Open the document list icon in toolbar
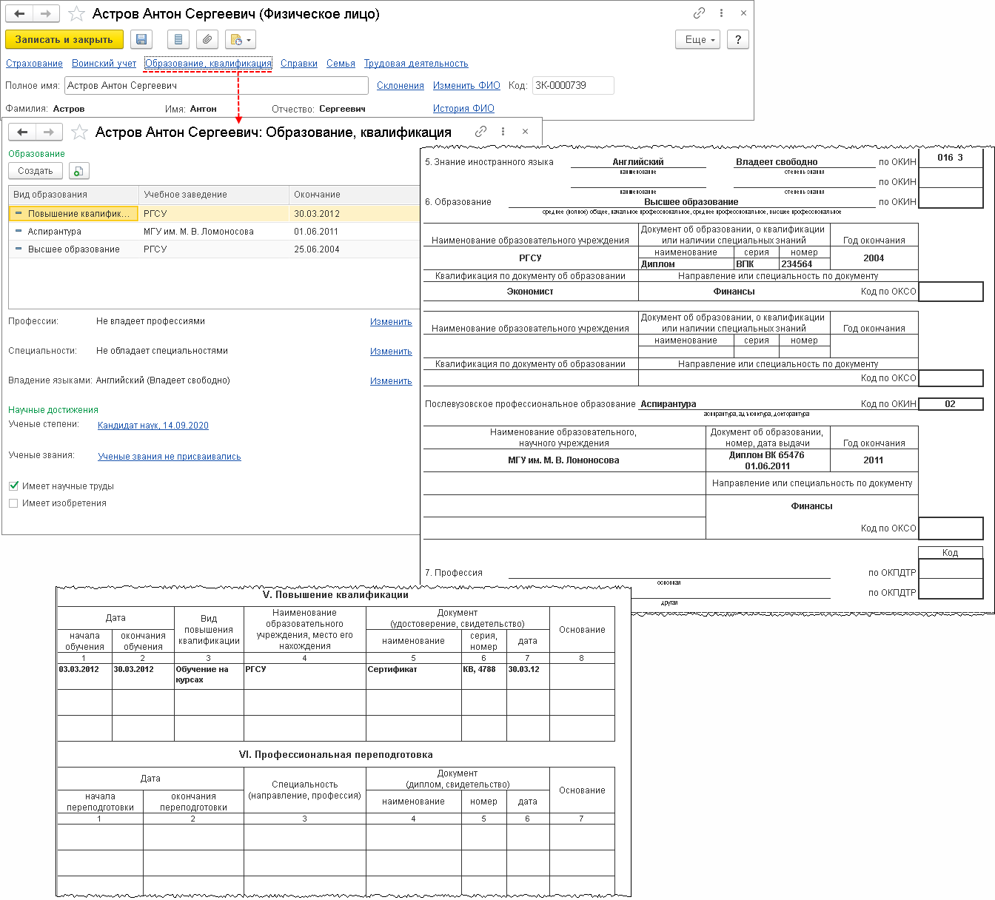The height and width of the screenshot is (900, 995). click(x=178, y=40)
